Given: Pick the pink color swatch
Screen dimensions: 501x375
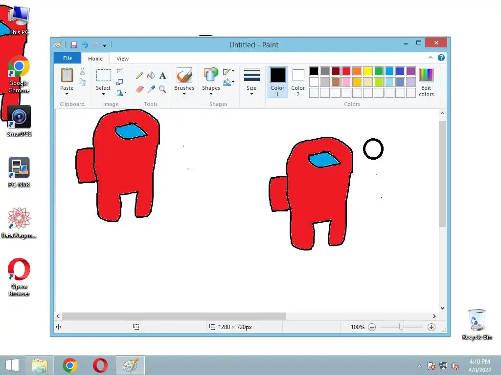Looking at the screenshot, I should 346,82.
